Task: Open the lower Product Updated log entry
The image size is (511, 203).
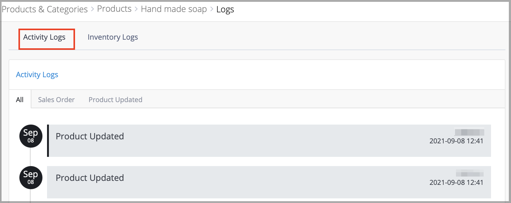Action: coord(269,182)
